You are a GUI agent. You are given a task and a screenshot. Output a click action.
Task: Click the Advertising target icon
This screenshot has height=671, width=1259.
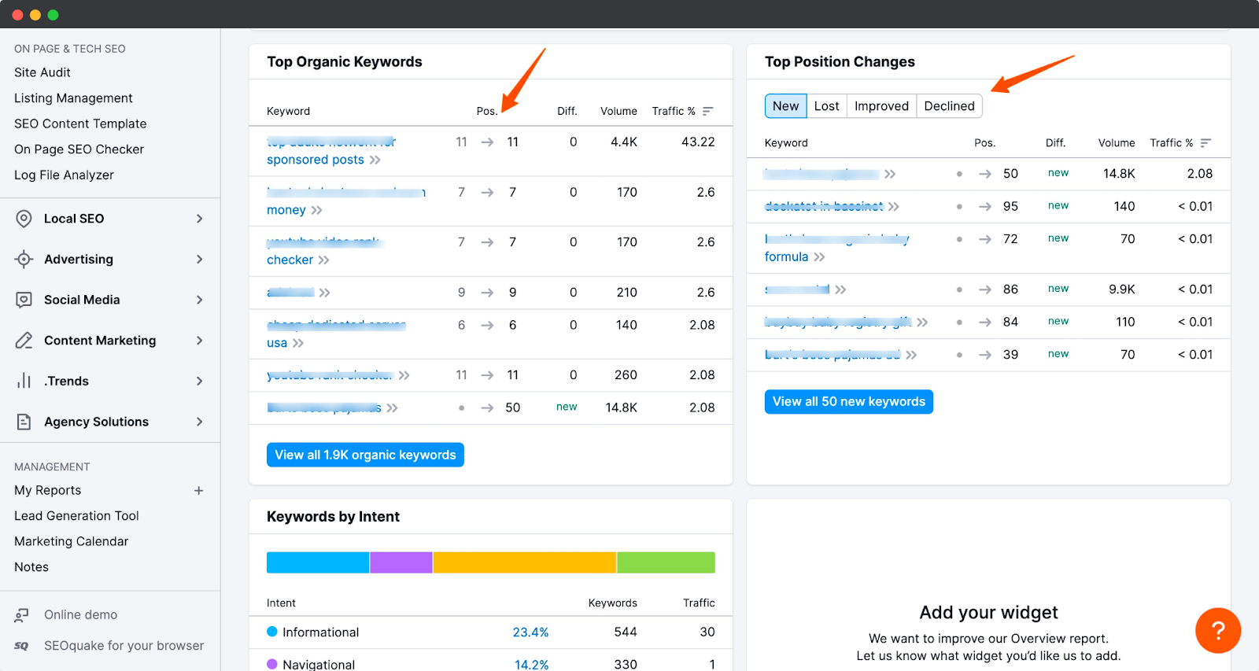(24, 260)
